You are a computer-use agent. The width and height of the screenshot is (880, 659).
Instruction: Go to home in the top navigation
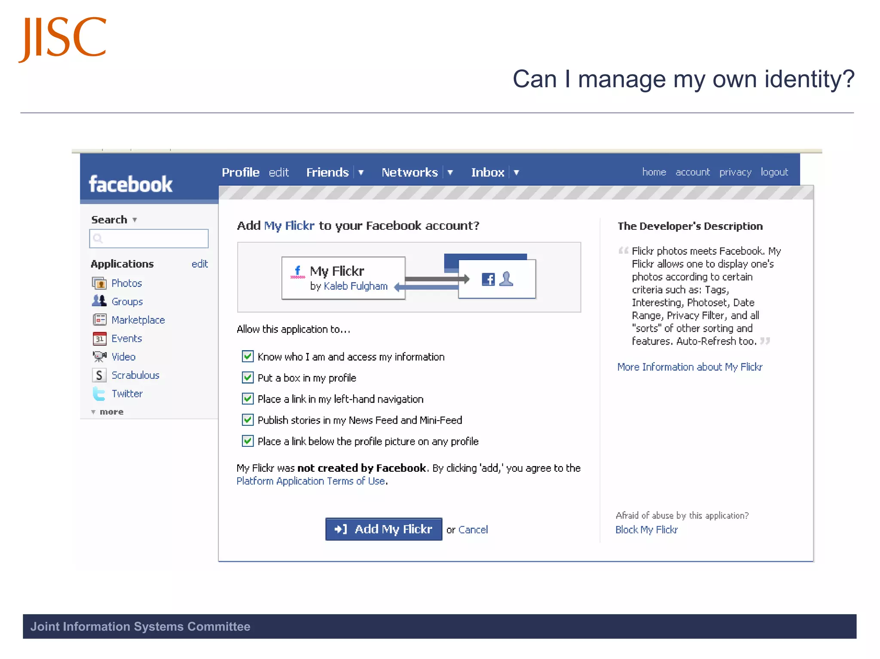pos(654,172)
